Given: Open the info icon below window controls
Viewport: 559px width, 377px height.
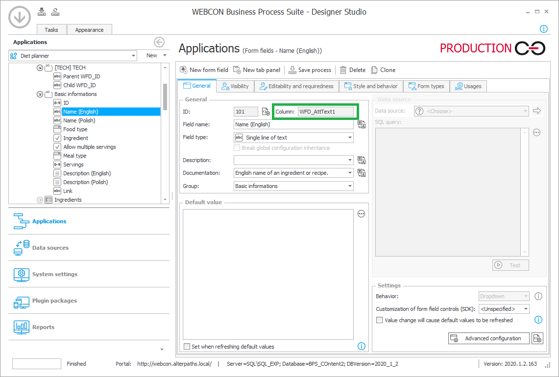Looking at the screenshot, I should click(x=543, y=29).
